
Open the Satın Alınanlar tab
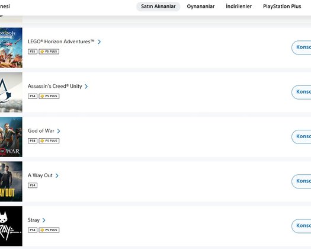pyautogui.click(x=158, y=7)
